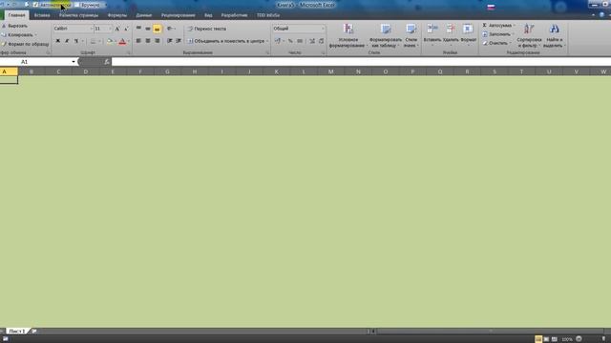Switch to Формулы tab
The height and width of the screenshot is (343, 611).
coord(116,15)
